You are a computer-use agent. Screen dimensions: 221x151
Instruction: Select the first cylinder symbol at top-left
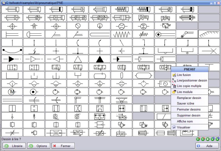pyautogui.click(x=12, y=9)
